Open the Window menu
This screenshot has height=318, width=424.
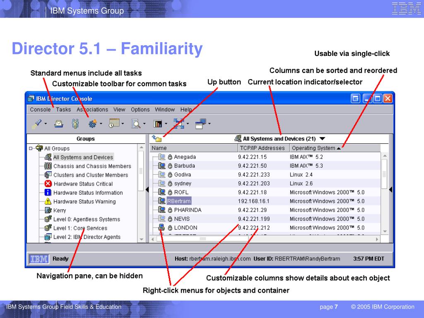pos(165,109)
